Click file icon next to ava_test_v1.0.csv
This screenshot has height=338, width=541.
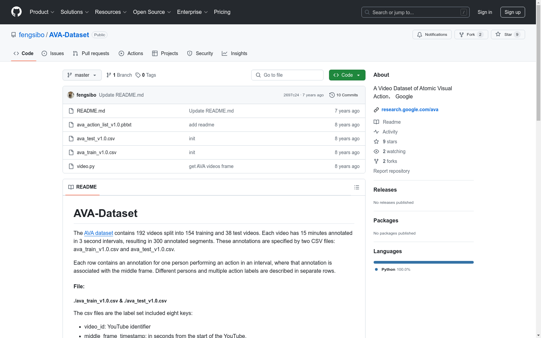pyautogui.click(x=71, y=139)
